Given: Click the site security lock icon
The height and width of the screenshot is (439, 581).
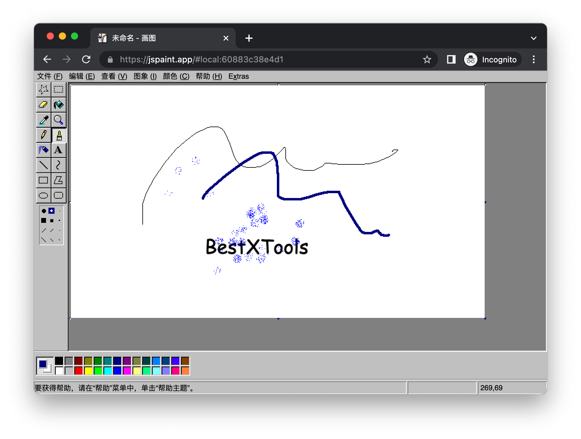Looking at the screenshot, I should pyautogui.click(x=110, y=59).
